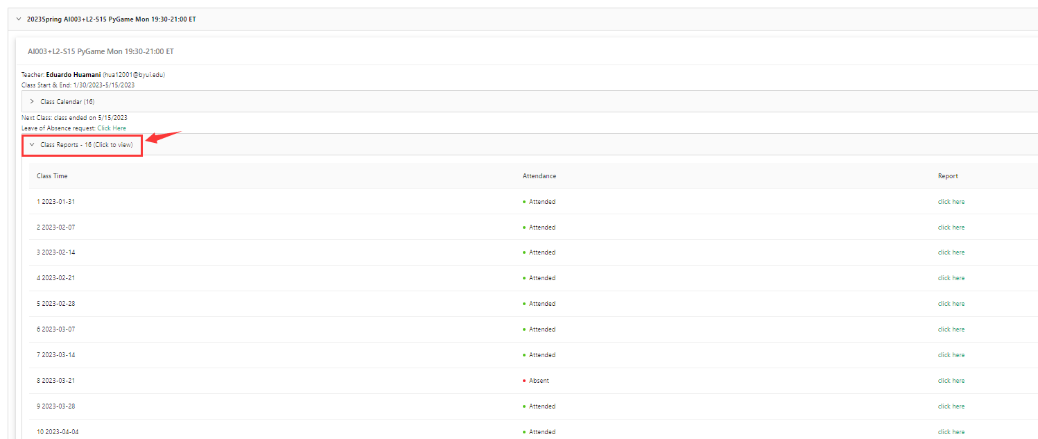Open report for class 7 on 2023-03-14
The height and width of the screenshot is (439, 1038).
[x=951, y=355]
